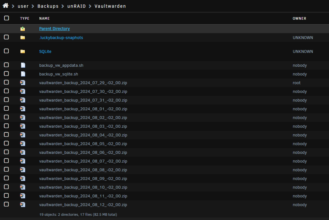This screenshot has width=329, height=220.
Task: Navigate to unRAID in breadcrumb
Action: coord(76,6)
